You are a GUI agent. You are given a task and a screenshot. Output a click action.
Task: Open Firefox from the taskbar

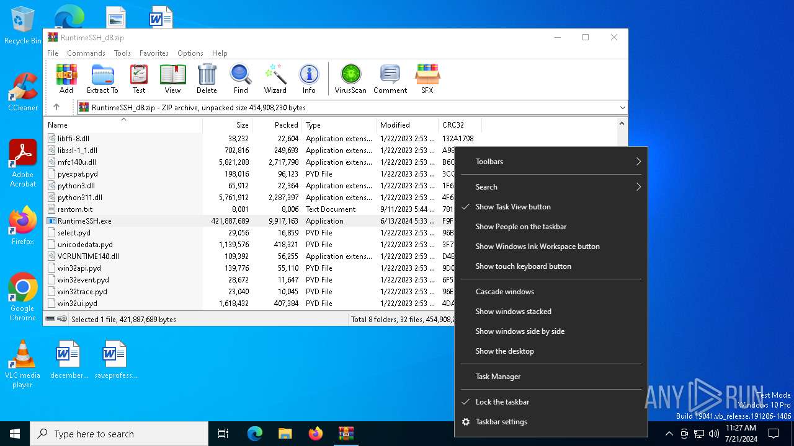click(315, 434)
